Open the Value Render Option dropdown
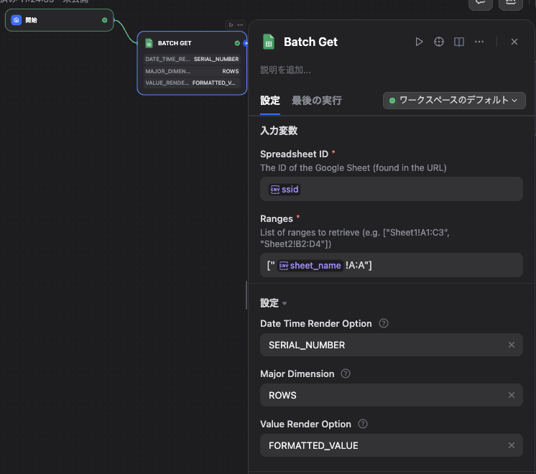 [x=392, y=445]
